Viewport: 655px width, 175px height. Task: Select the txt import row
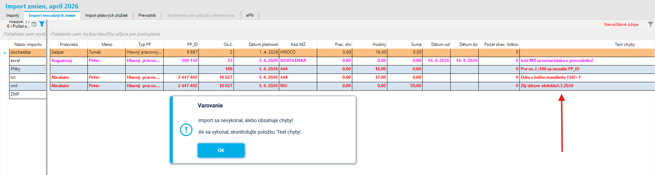pyautogui.click(x=28, y=77)
